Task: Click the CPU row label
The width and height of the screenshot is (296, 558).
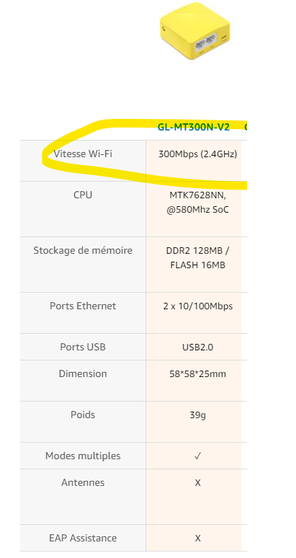Action: click(83, 195)
